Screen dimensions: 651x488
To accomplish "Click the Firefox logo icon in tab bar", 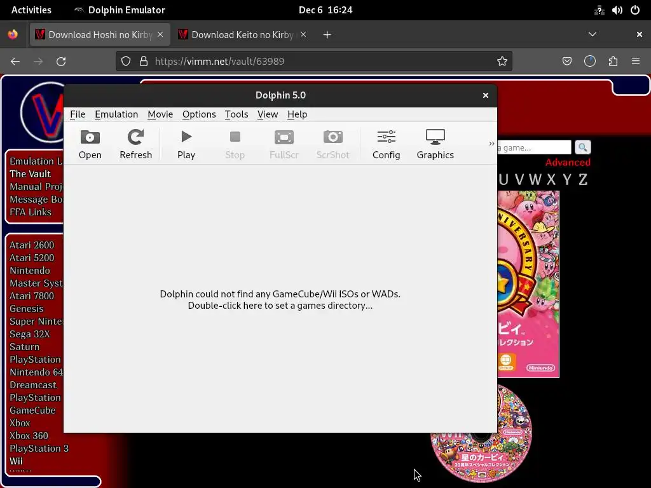I will pyautogui.click(x=13, y=34).
